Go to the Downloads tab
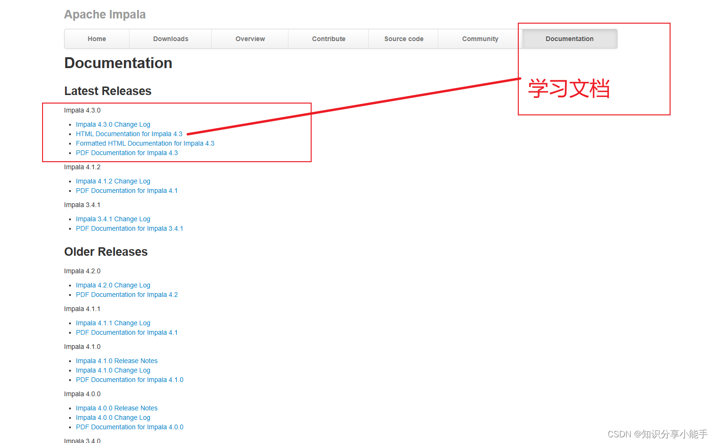The width and height of the screenshot is (715, 443). [x=171, y=39]
